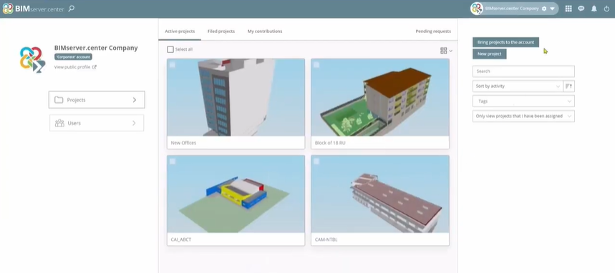Show notifications via the bell icon
The image size is (615, 273).
(x=594, y=9)
